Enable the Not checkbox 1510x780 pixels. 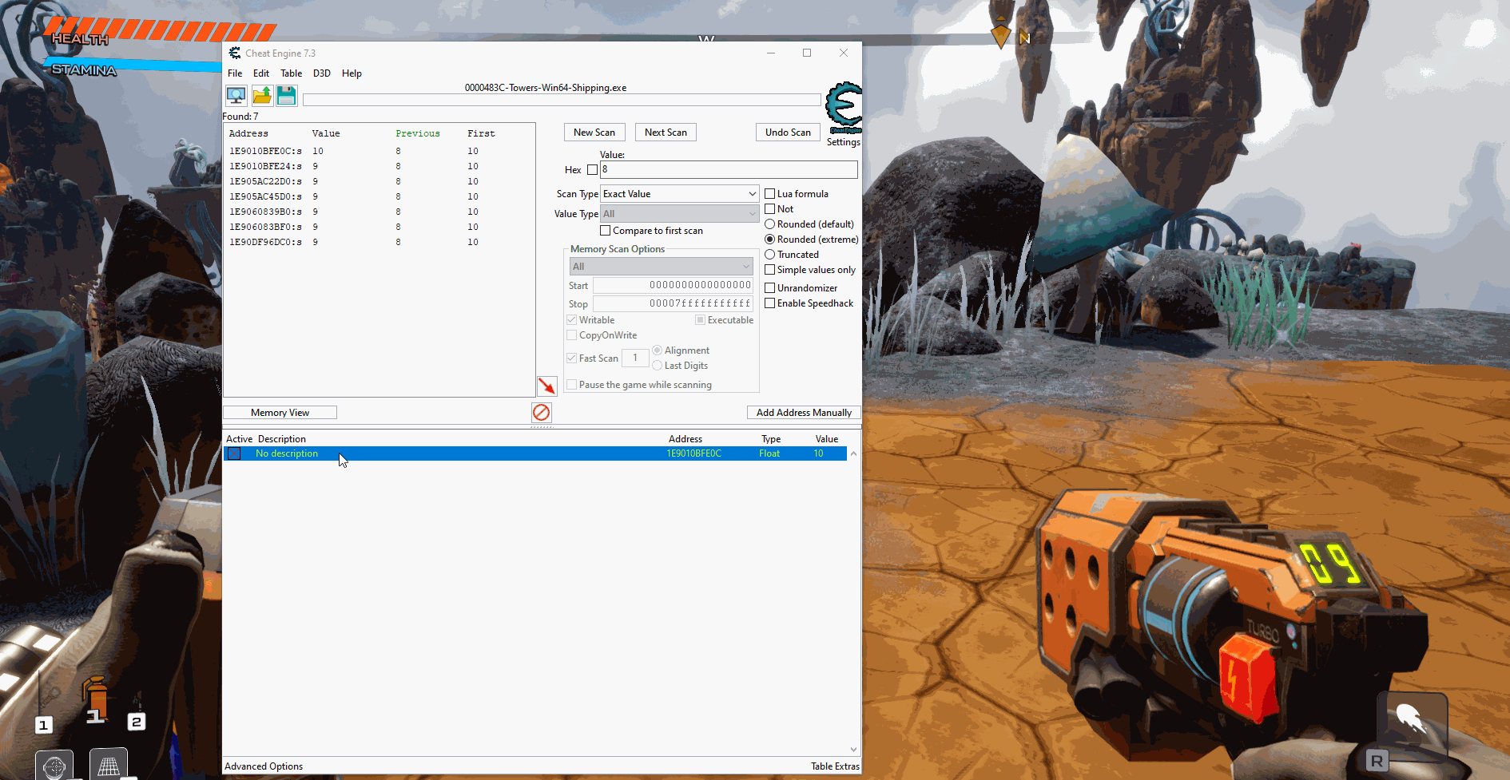coord(770,209)
